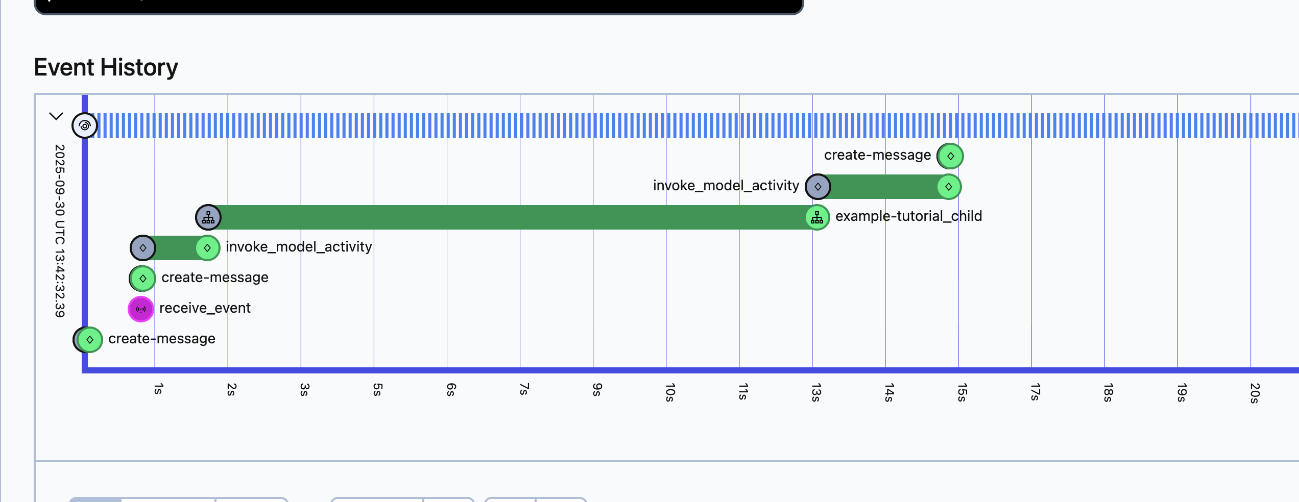Click the green diamond completing the second invoke_model_activity

point(949,186)
